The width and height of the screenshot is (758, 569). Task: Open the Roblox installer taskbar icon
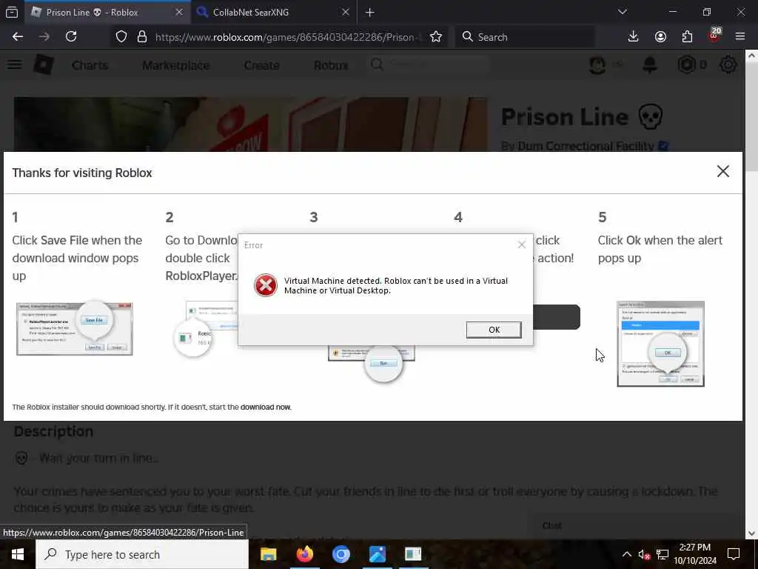(x=413, y=554)
